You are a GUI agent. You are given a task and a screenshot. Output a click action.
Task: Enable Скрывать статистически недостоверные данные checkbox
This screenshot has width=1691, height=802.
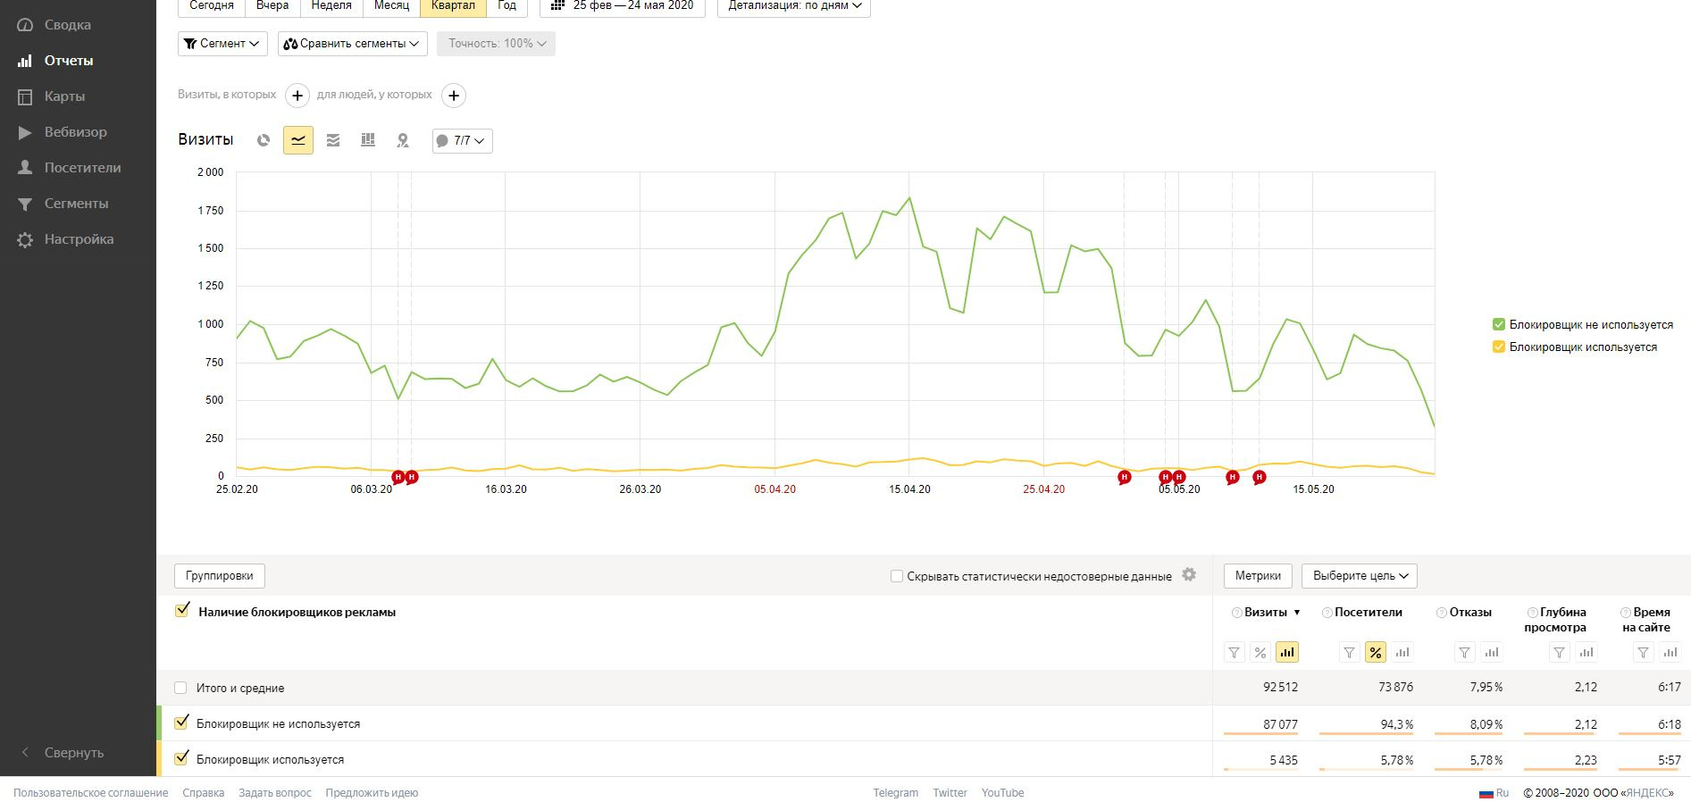point(897,576)
